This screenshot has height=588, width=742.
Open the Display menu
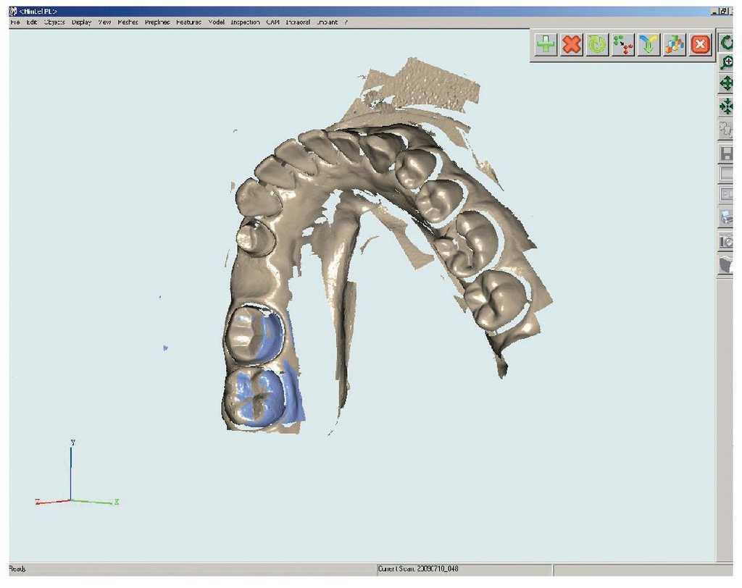pos(81,22)
